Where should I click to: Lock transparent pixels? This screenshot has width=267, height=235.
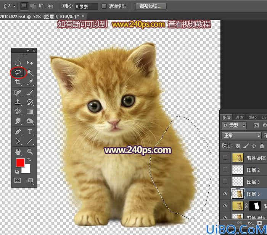pos(238,146)
